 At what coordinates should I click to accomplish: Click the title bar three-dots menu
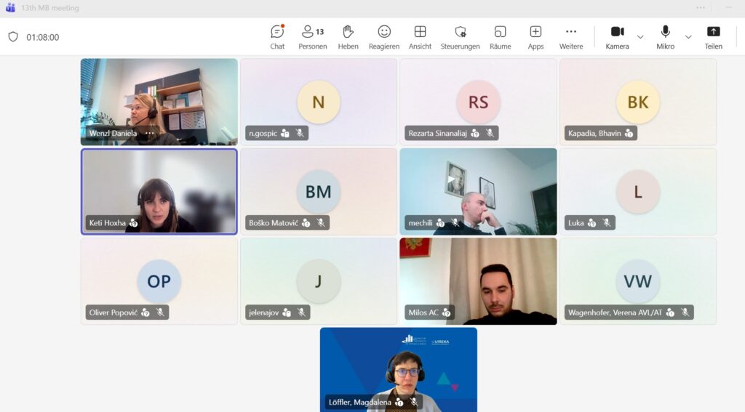click(x=701, y=8)
